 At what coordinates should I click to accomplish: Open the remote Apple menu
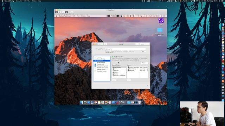click(57, 16)
